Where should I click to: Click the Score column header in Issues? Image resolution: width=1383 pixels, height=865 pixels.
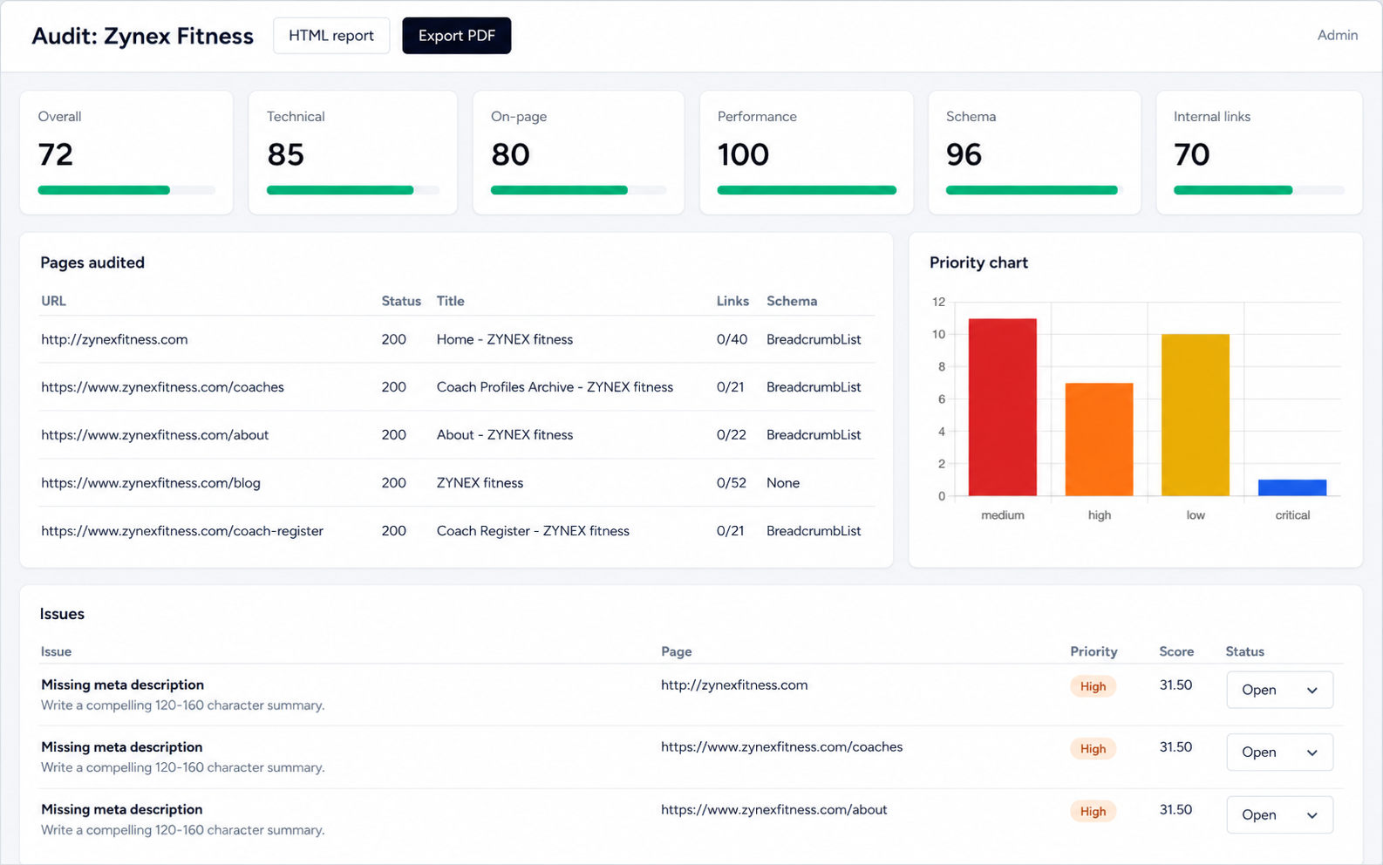click(1176, 651)
